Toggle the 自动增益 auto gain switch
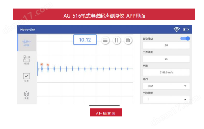Screen dimensions: 204x129 (185, 38)
